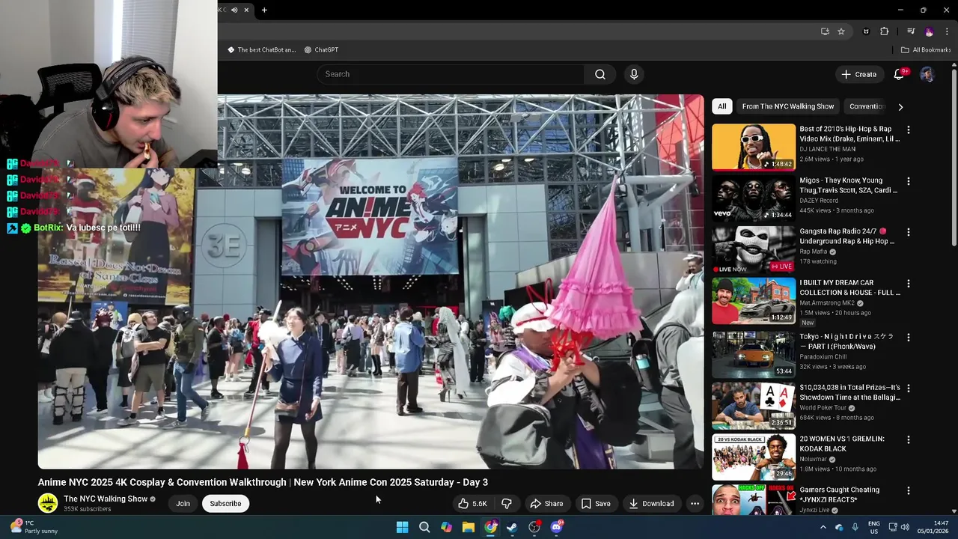This screenshot has width=958, height=539.
Task: Click the YouTube search magnifier button
Action: (599, 74)
